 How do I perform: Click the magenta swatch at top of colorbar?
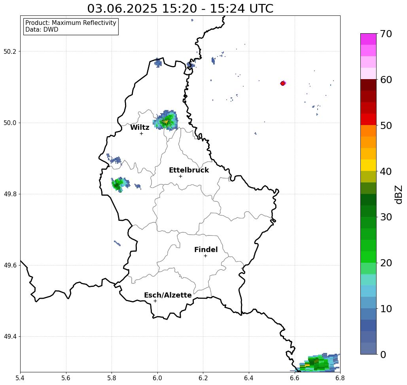(x=368, y=39)
